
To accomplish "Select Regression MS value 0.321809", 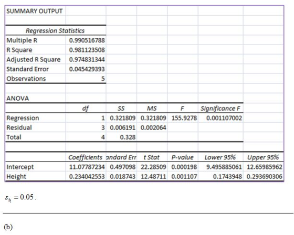I will coord(153,118).
